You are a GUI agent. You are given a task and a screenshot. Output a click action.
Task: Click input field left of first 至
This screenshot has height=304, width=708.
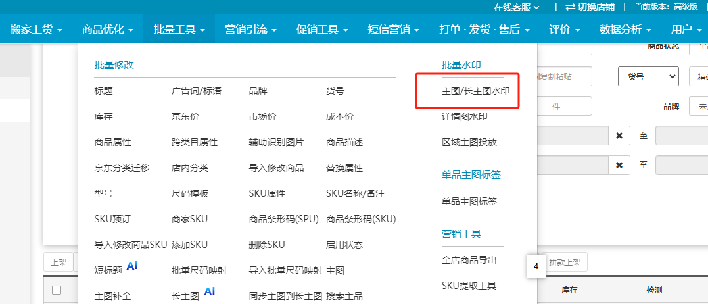[572, 136]
